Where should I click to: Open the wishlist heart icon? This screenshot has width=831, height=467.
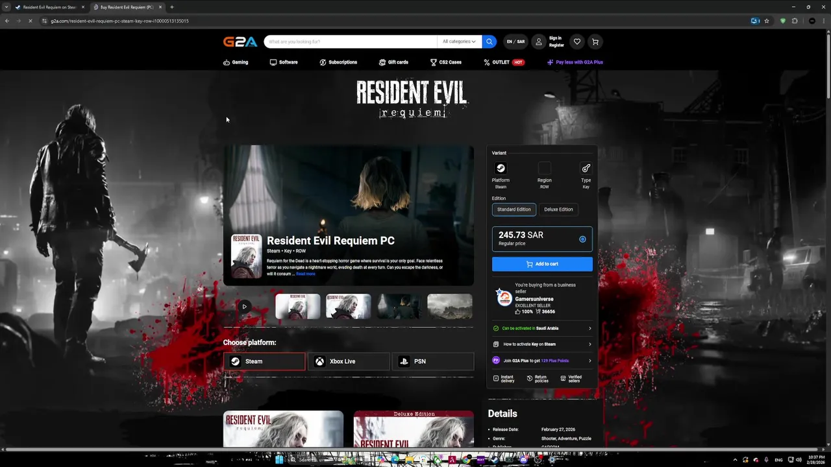577,42
